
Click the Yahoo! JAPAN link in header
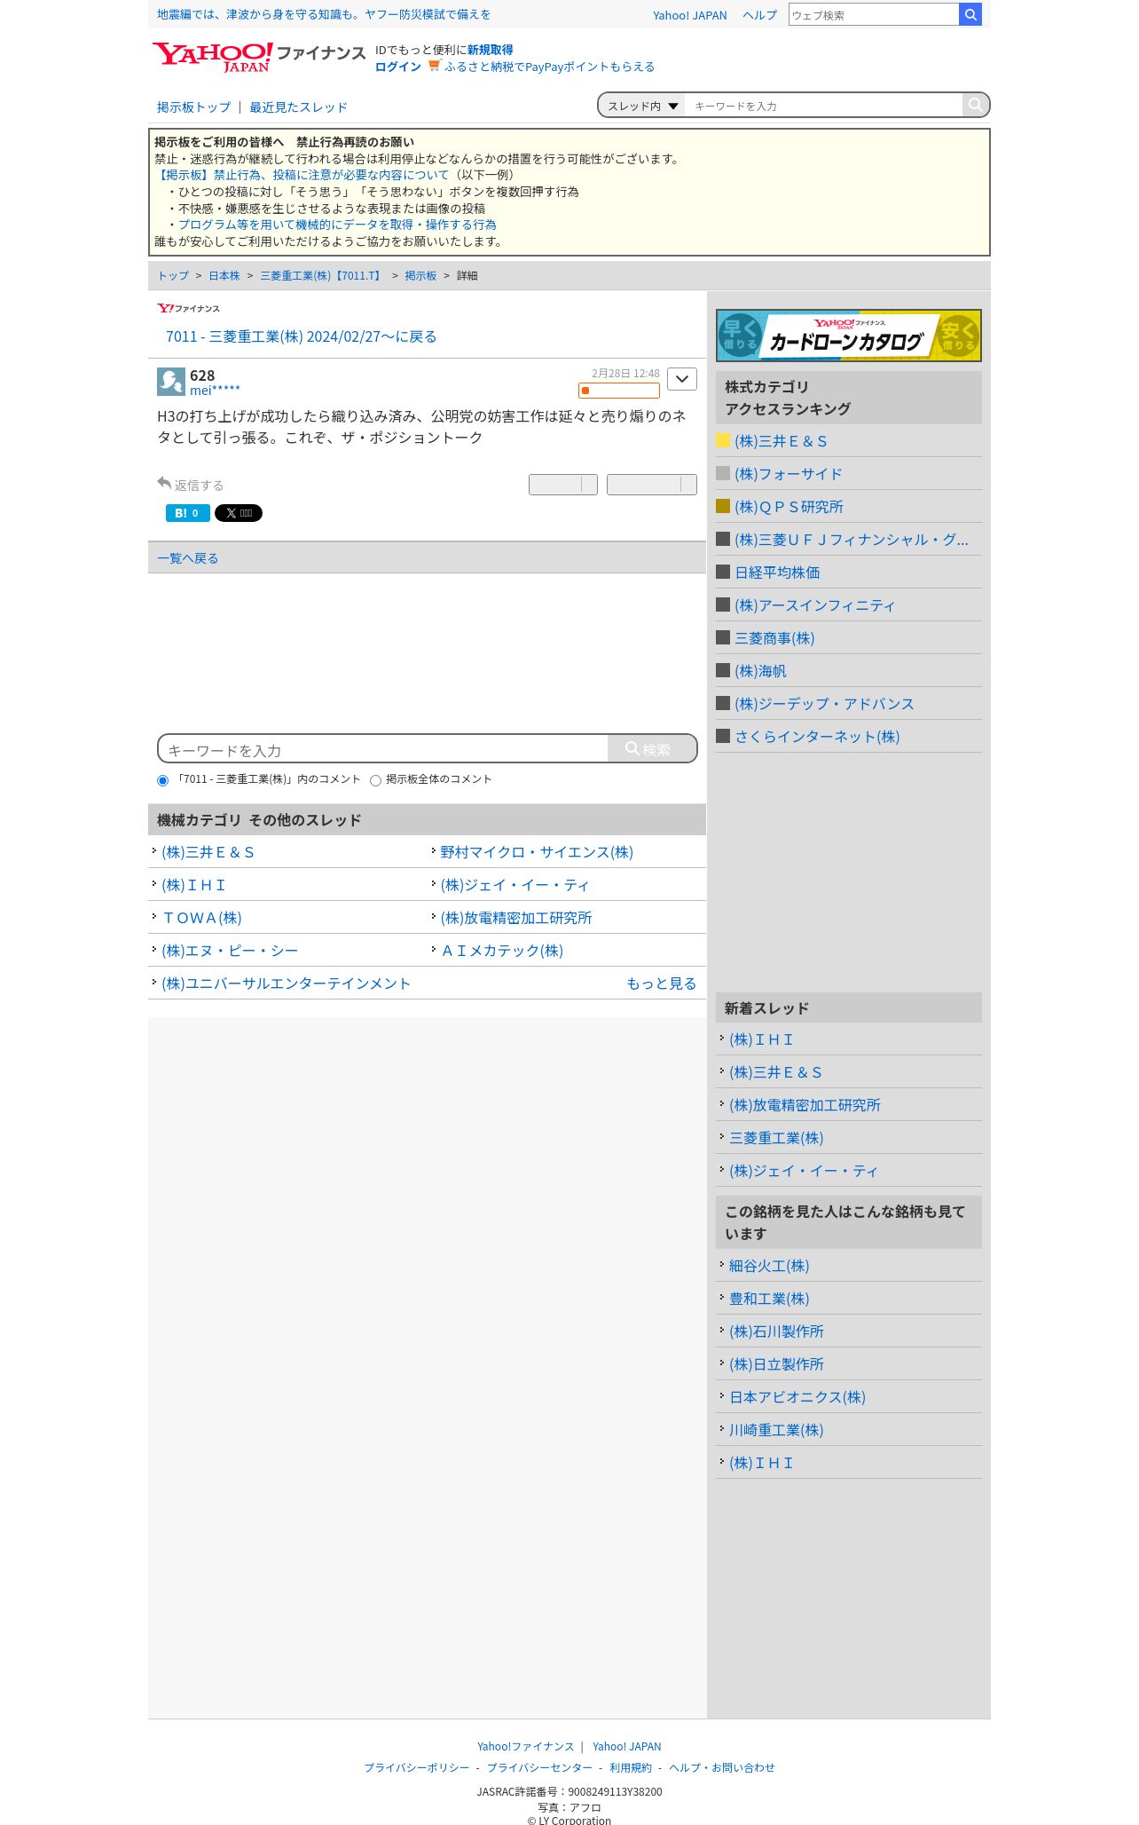pos(689,15)
